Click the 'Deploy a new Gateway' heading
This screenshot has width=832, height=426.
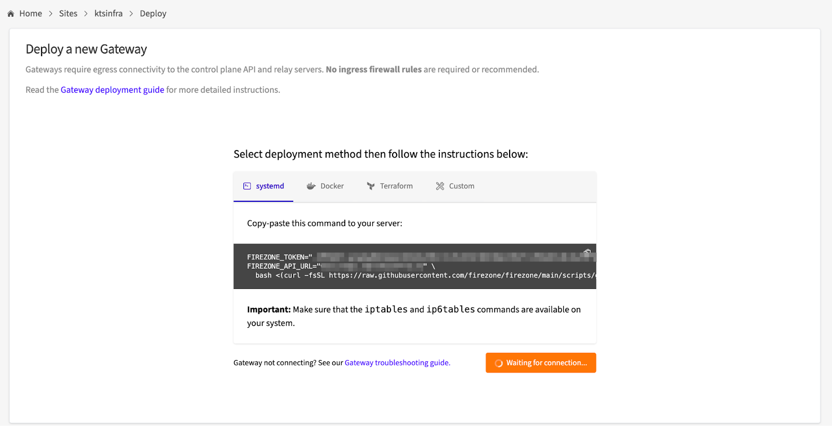pyautogui.click(x=86, y=49)
